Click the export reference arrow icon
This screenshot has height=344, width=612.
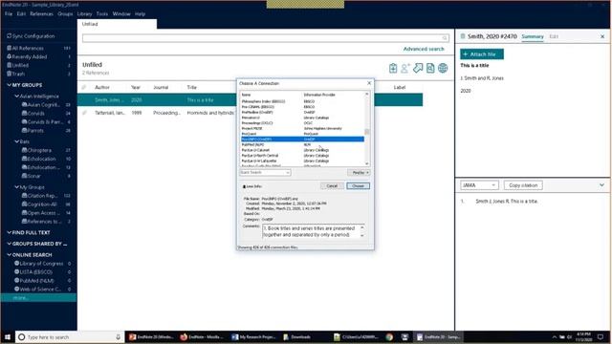tap(418, 68)
